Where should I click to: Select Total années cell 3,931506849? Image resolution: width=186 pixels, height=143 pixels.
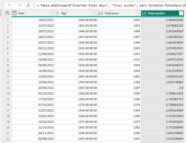coord(162,139)
